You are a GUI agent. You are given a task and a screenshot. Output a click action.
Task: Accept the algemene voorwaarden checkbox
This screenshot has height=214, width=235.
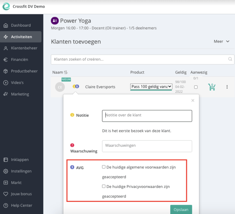104,167
